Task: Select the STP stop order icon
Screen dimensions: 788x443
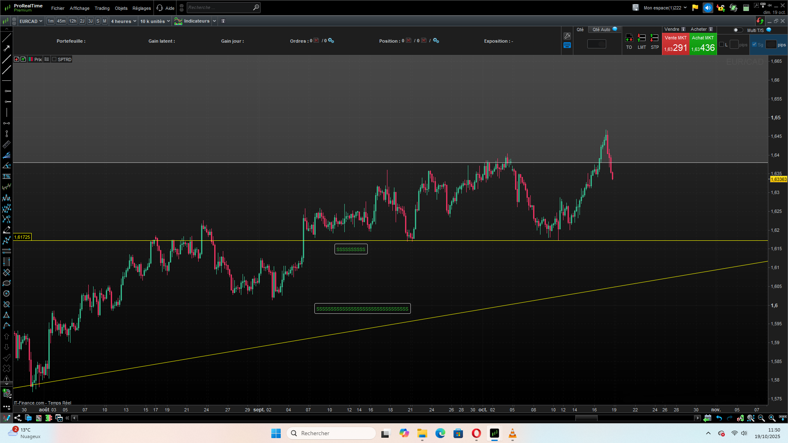Action: 655,38
